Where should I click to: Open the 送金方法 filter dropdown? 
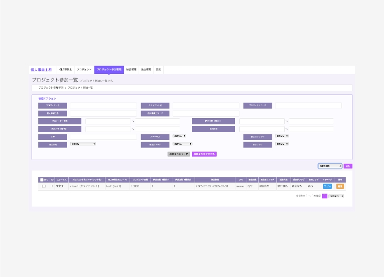[83, 144]
